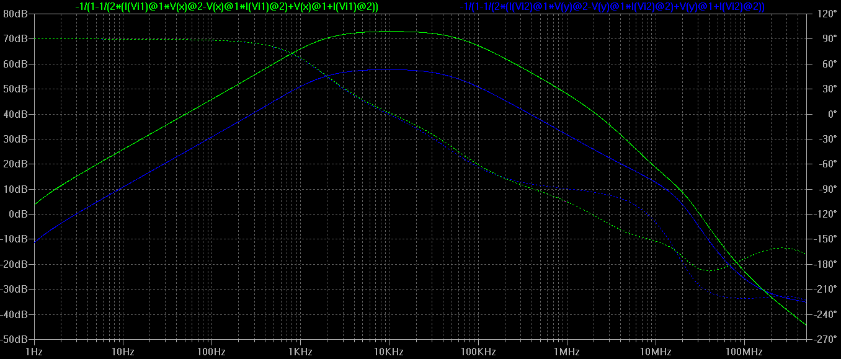Click the -40dB magnitude axis label

(x=15, y=314)
